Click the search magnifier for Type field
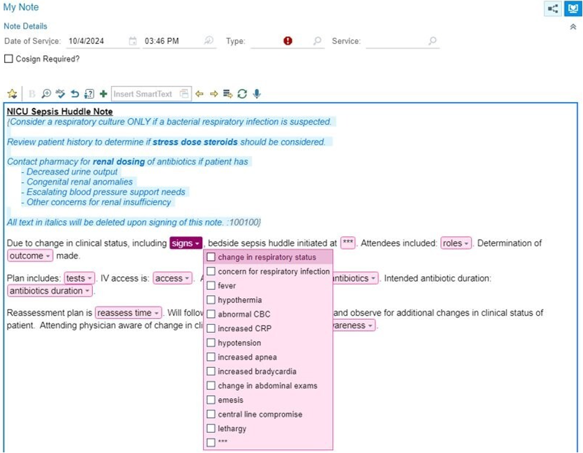583x453 pixels. 317,40
